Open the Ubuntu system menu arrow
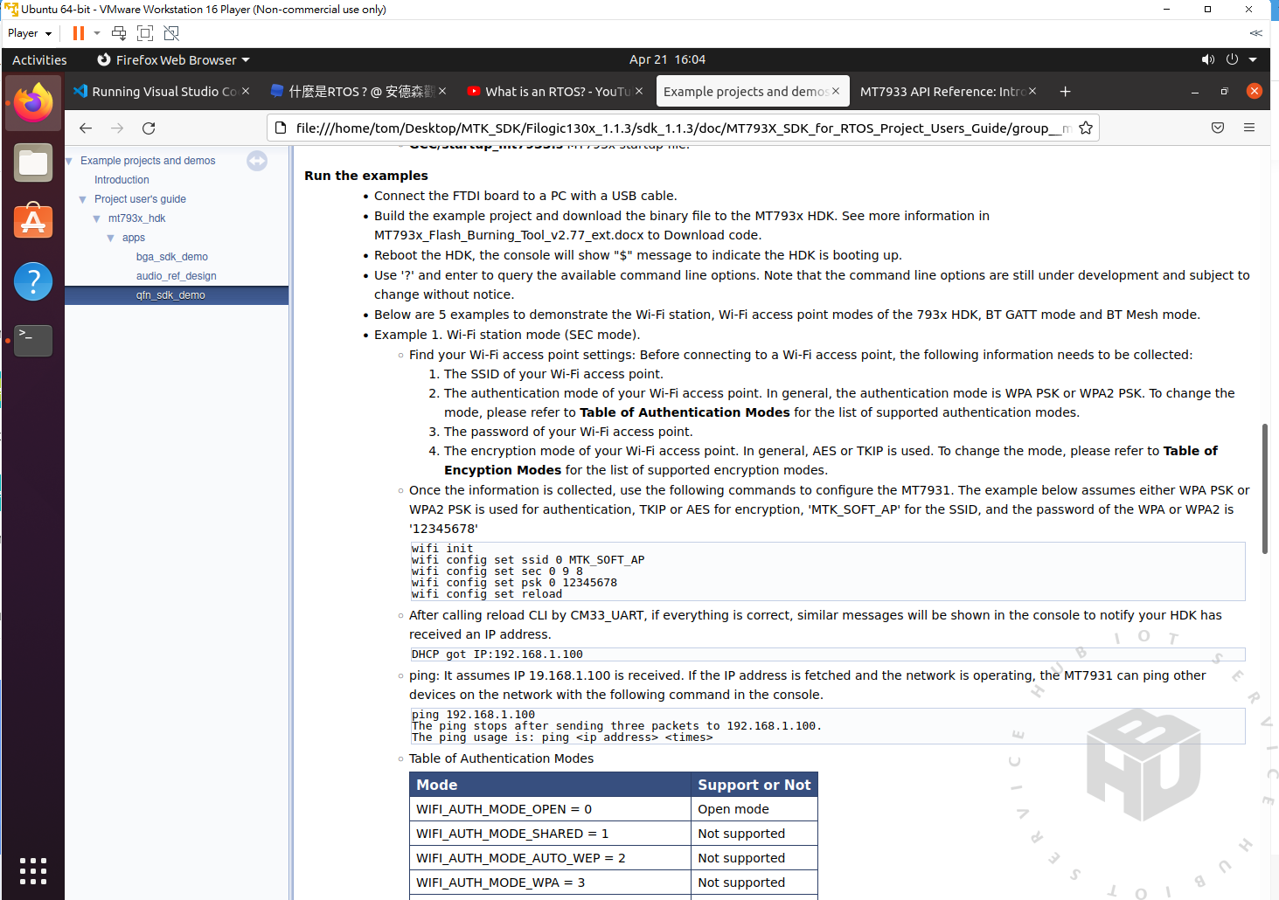 (x=1253, y=59)
